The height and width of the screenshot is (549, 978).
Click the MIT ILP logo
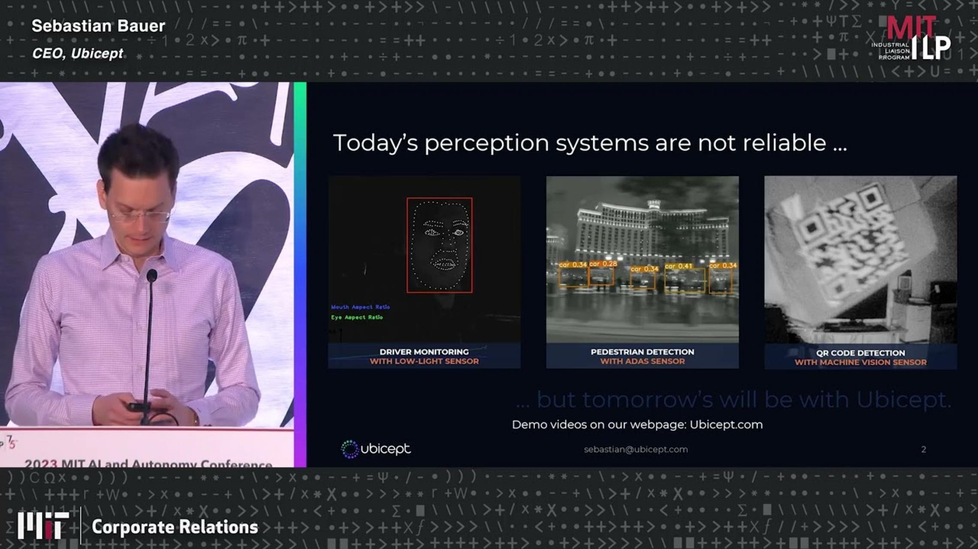click(x=911, y=39)
